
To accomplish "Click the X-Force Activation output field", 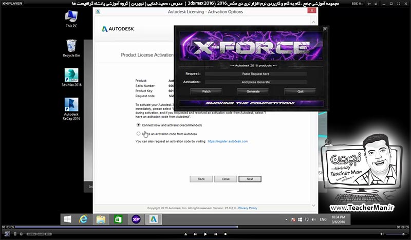I will 255,82.
